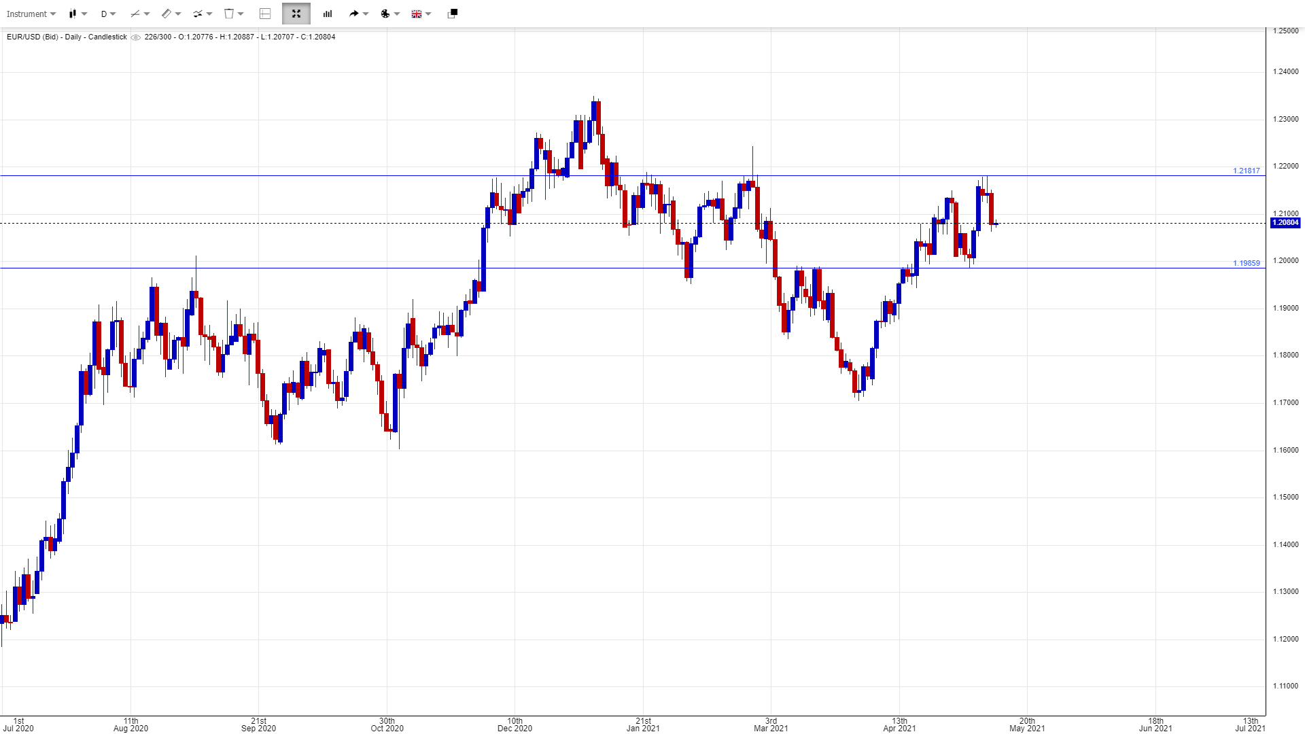The height and width of the screenshot is (734, 1305).
Task: Click the volume bars icon
Action: (328, 14)
